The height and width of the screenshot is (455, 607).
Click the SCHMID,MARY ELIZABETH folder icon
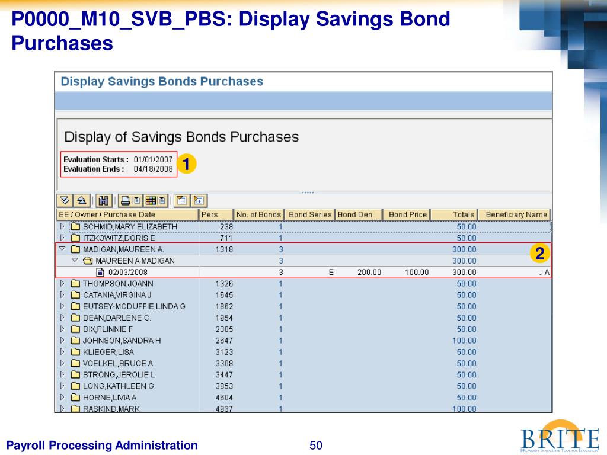tap(75, 226)
